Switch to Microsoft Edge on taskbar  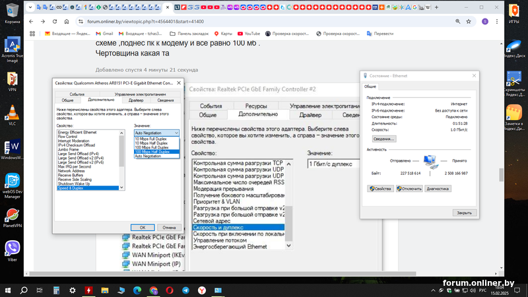pos(137,290)
